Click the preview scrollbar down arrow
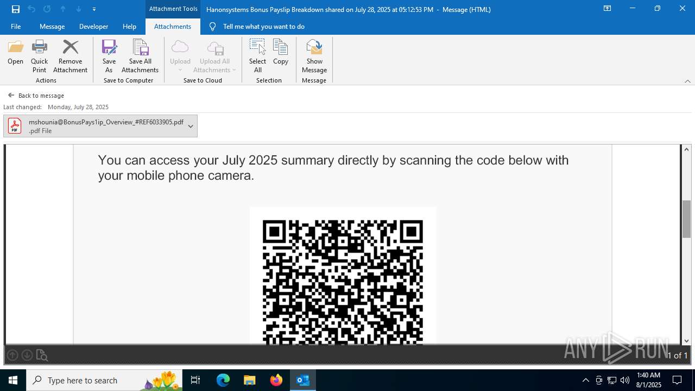 (686, 341)
